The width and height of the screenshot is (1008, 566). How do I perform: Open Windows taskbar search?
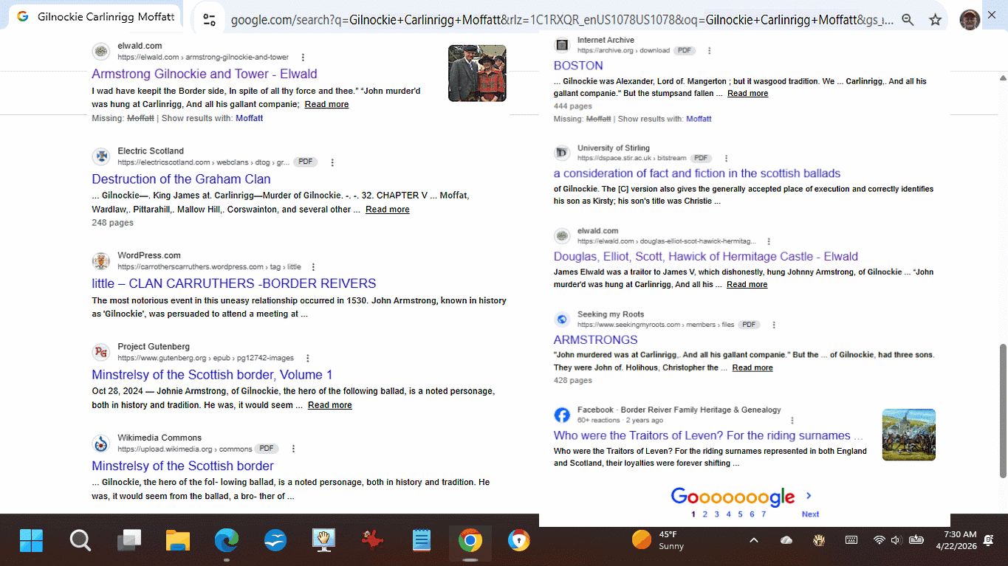[x=80, y=541]
